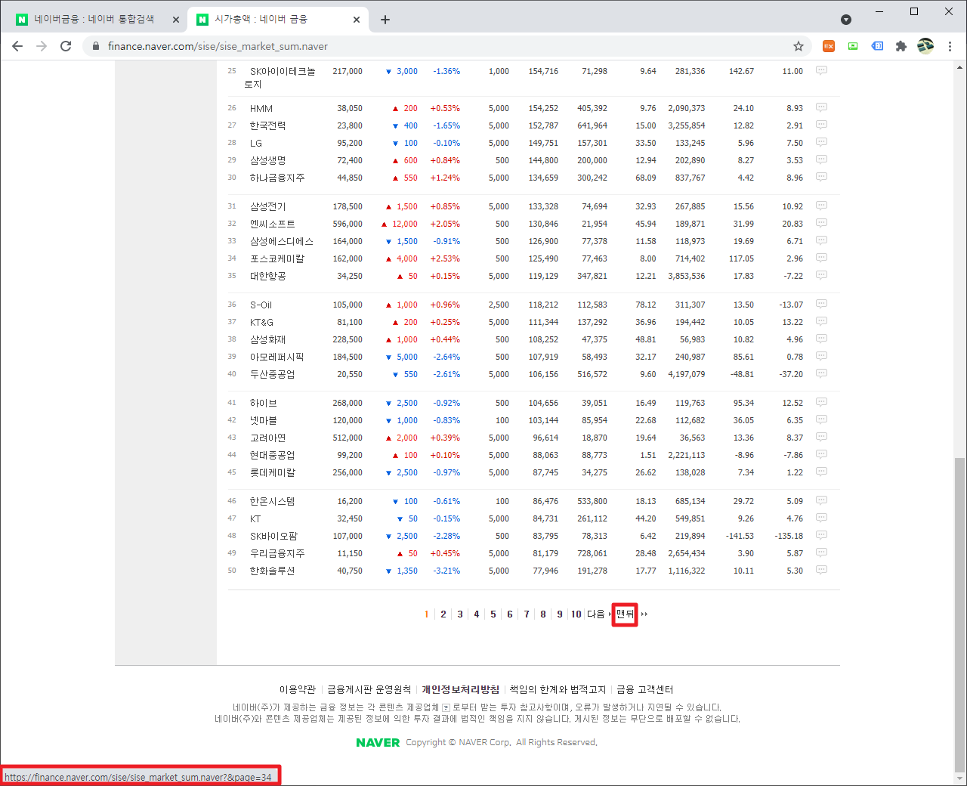
Task: Open 금융게시판 운영원칙 in the footer
Action: 369,689
